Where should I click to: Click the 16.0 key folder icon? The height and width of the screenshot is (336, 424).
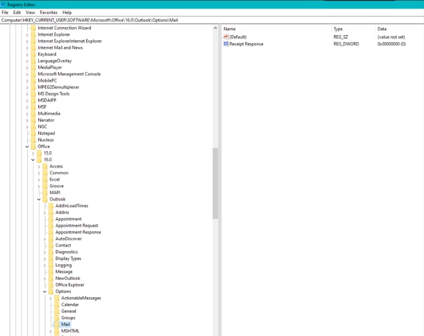tap(39, 160)
